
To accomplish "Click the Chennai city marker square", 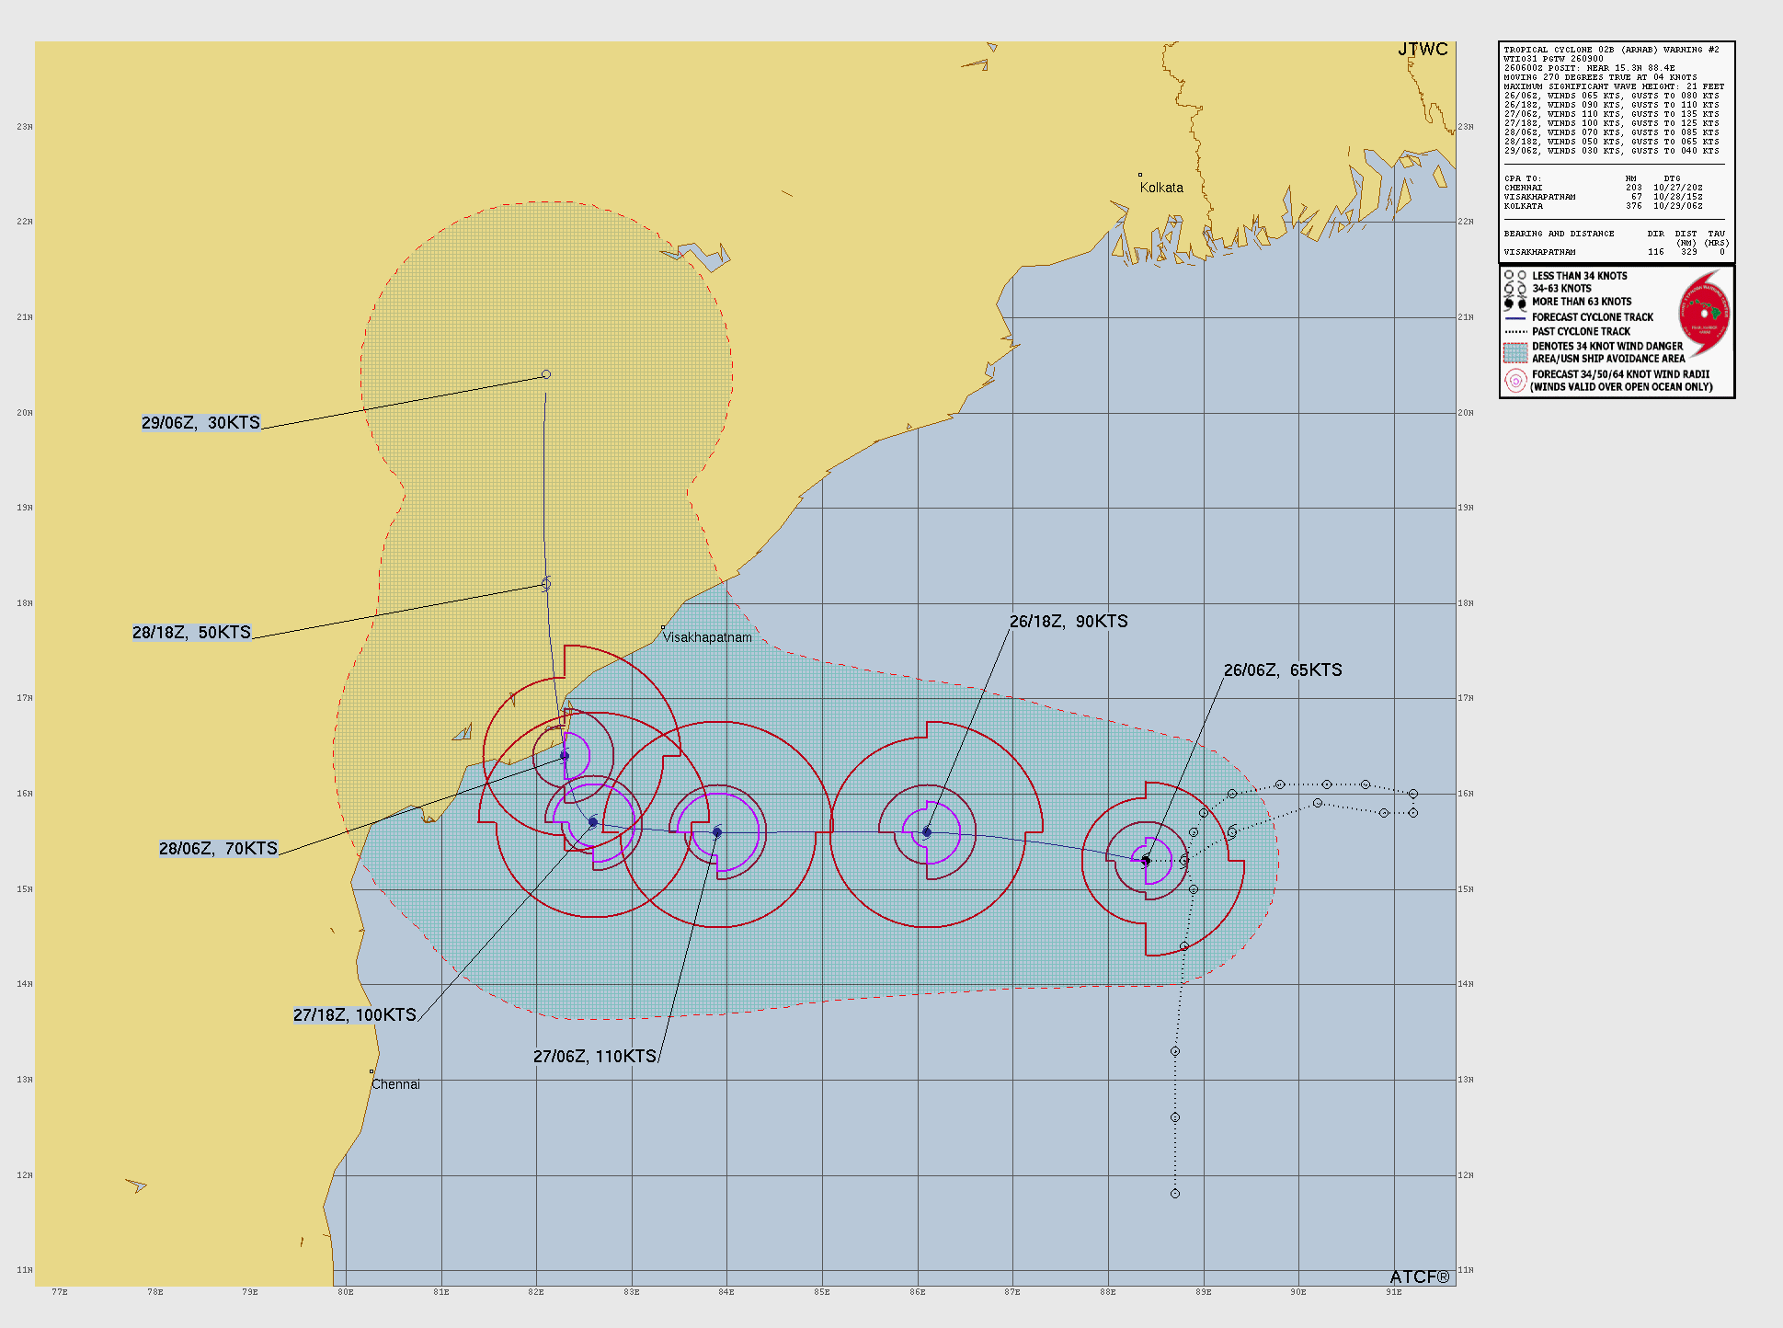I will pyautogui.click(x=371, y=1071).
